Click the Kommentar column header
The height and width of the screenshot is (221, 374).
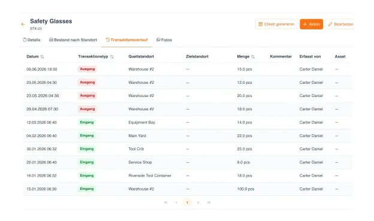(x=280, y=56)
